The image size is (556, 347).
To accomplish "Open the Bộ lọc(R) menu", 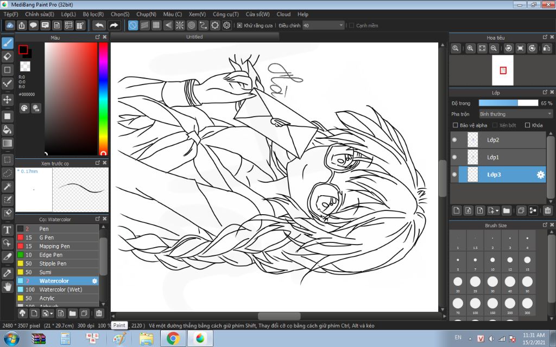I will 94,14.
